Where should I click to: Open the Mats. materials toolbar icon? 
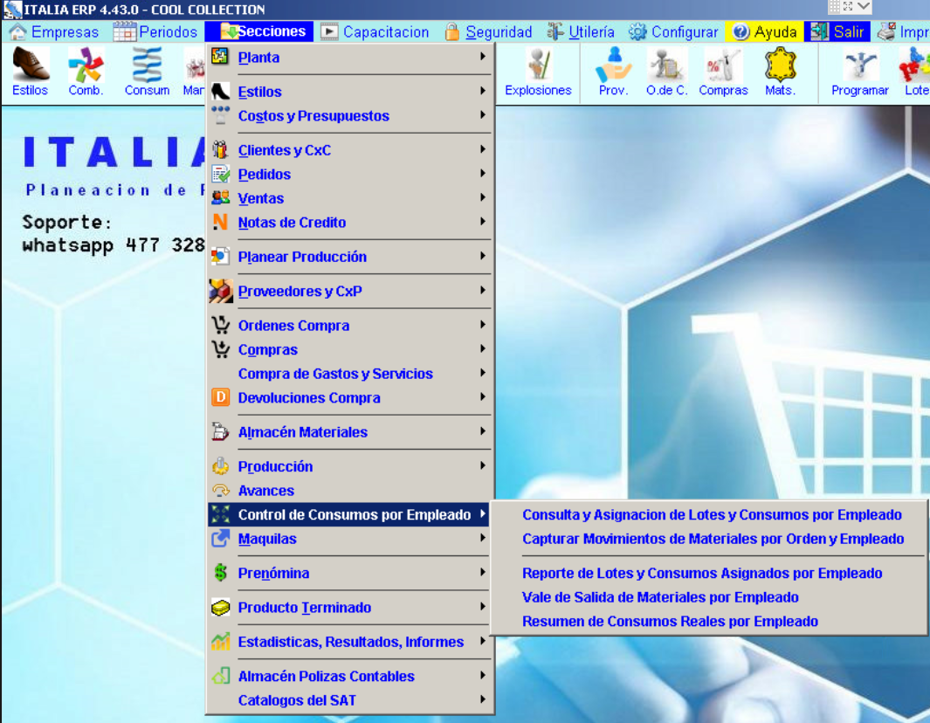point(780,72)
